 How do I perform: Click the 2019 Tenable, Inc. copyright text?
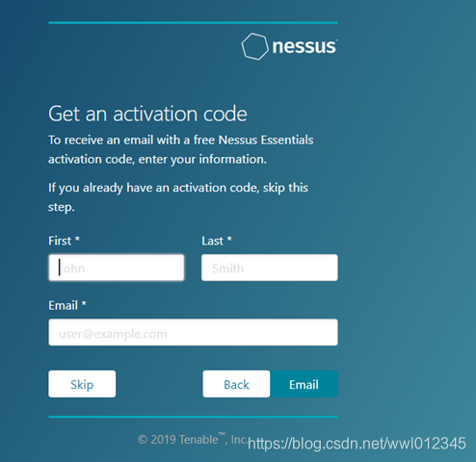click(x=193, y=439)
